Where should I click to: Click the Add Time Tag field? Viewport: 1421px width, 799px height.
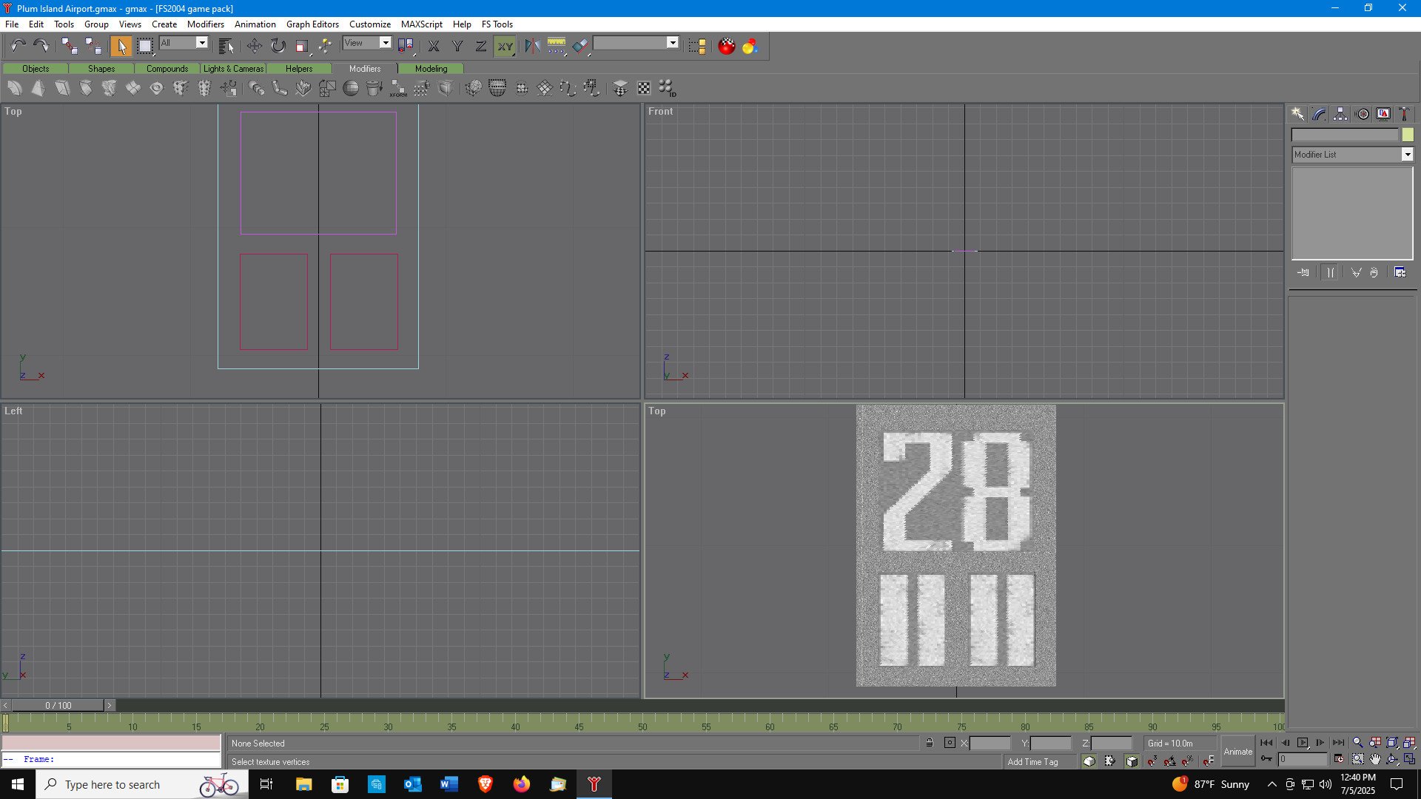click(x=1040, y=761)
